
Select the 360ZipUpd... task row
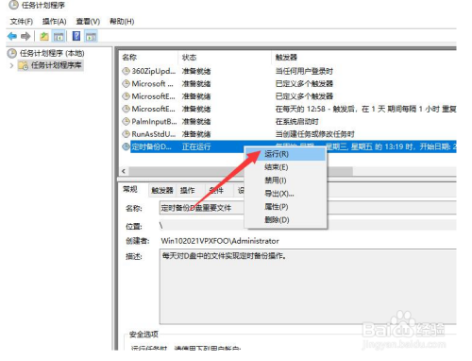click(288, 71)
